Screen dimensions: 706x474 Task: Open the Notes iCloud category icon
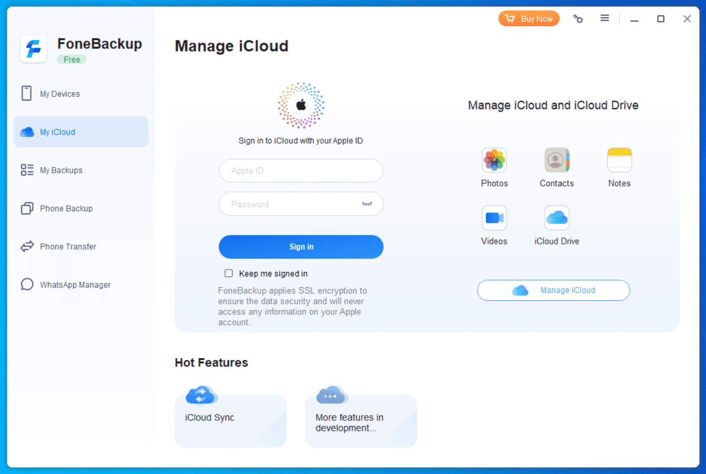point(620,160)
